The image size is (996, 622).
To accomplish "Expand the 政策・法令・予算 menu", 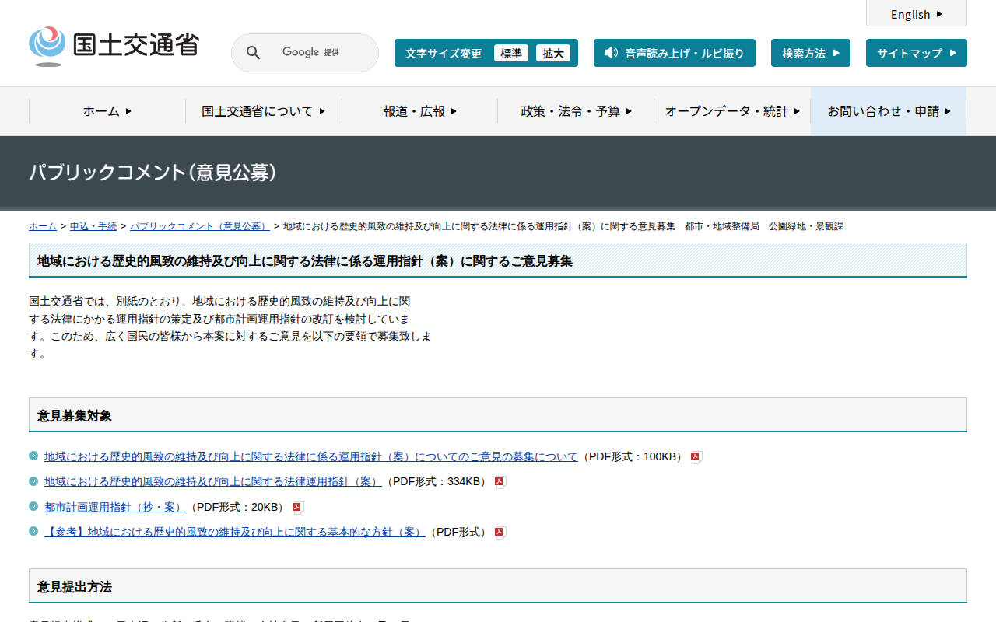I will 576,111.
